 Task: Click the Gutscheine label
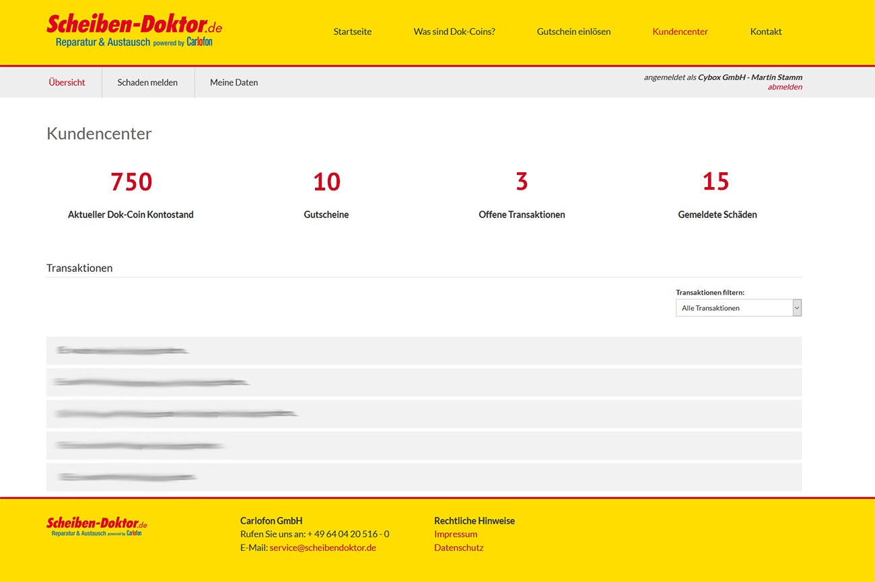pos(326,215)
